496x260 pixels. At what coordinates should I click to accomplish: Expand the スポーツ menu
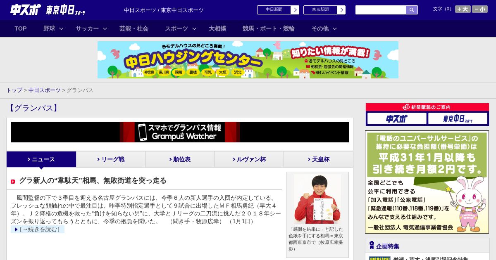pos(181,28)
